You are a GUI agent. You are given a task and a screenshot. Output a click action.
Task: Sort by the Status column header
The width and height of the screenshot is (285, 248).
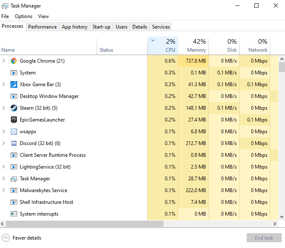(x=122, y=46)
